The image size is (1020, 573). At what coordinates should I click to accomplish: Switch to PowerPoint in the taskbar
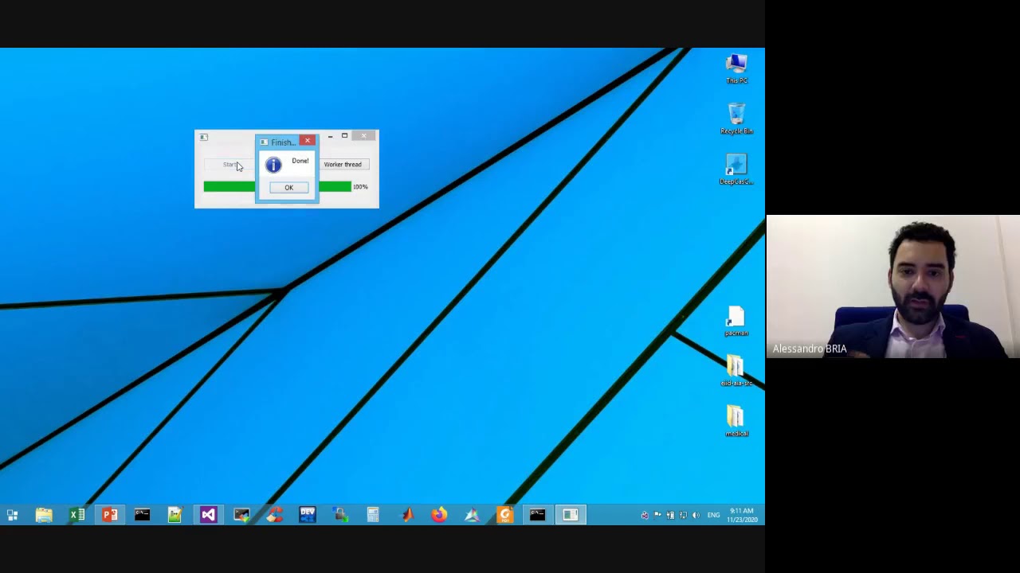109,516
